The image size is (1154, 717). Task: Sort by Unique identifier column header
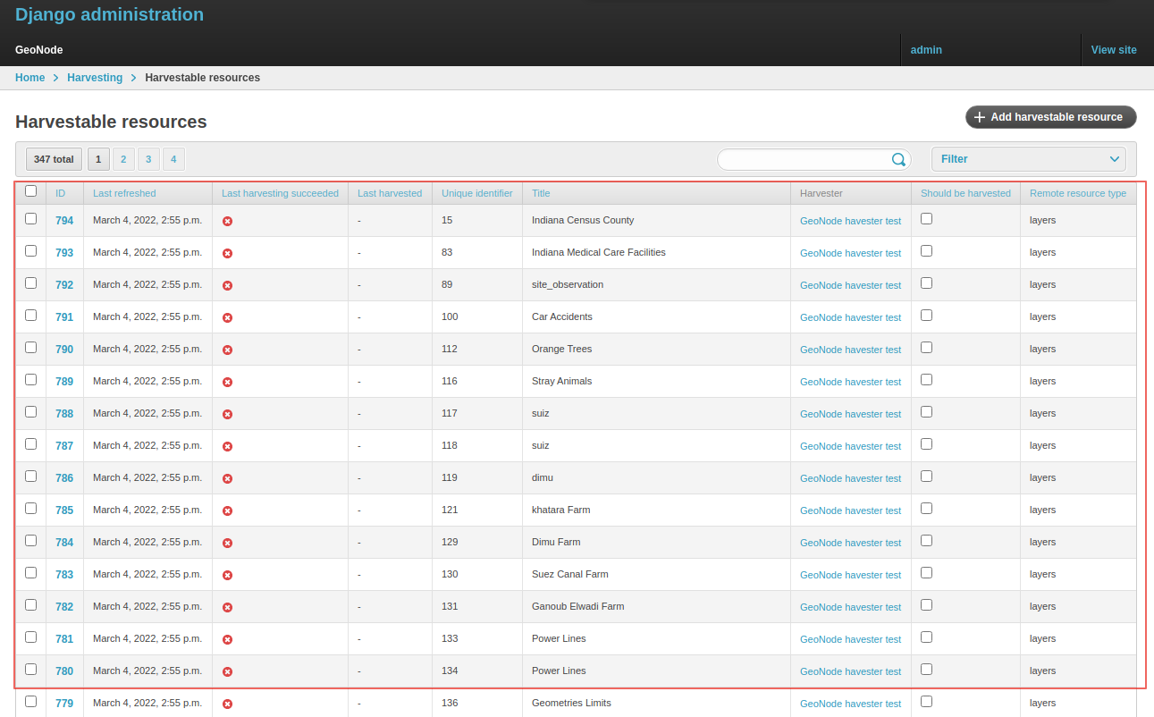pyautogui.click(x=477, y=193)
